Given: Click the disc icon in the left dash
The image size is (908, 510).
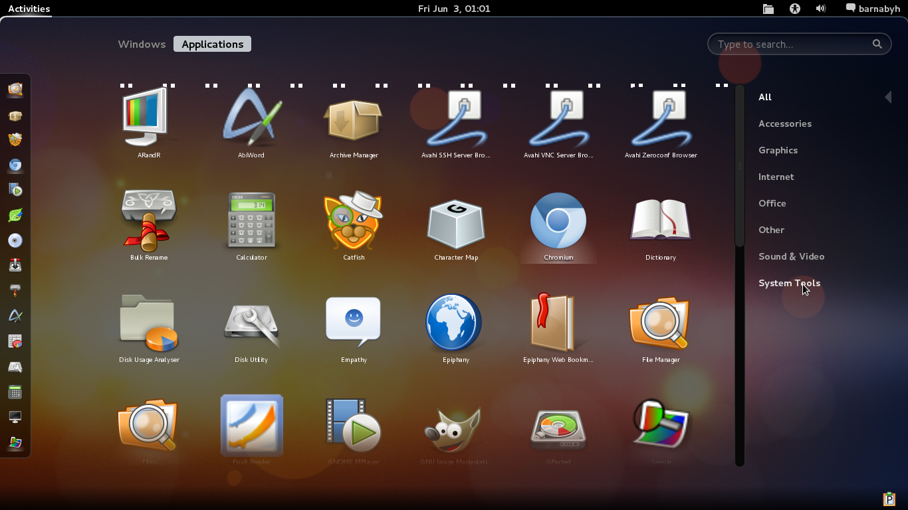Looking at the screenshot, I should 15,240.
